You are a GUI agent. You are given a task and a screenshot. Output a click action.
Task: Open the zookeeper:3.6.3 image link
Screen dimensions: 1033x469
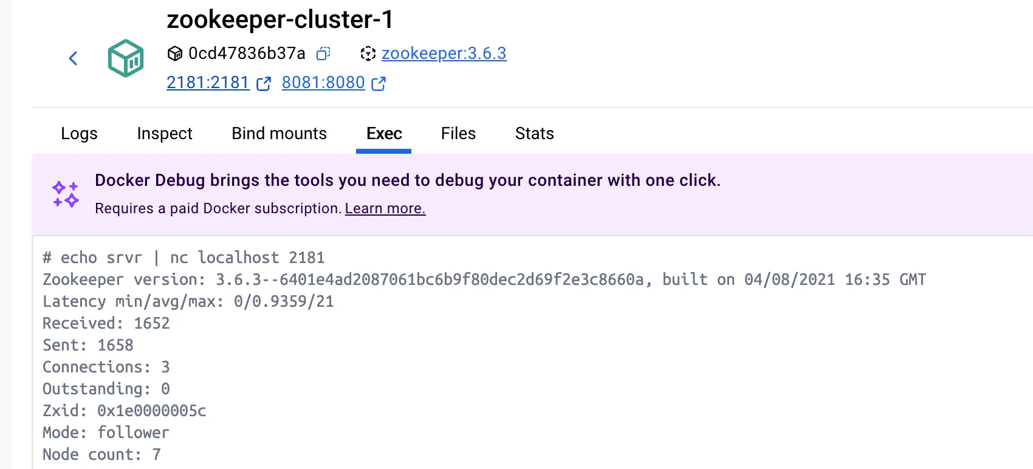click(x=444, y=53)
